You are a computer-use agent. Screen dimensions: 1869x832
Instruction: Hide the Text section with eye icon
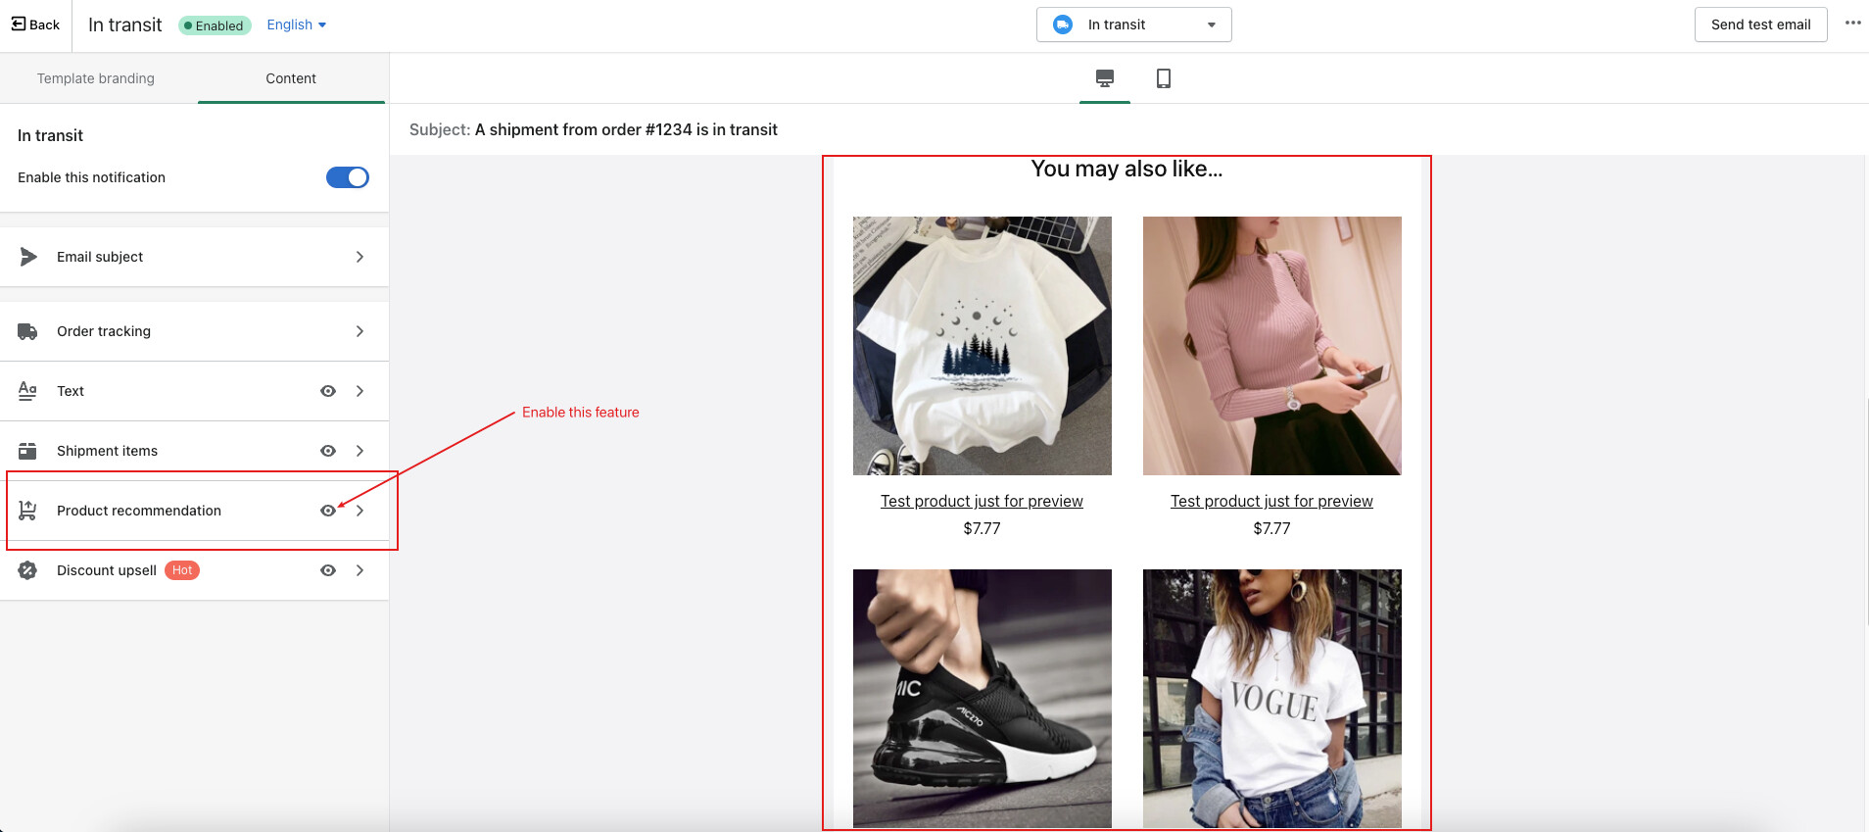[328, 391]
